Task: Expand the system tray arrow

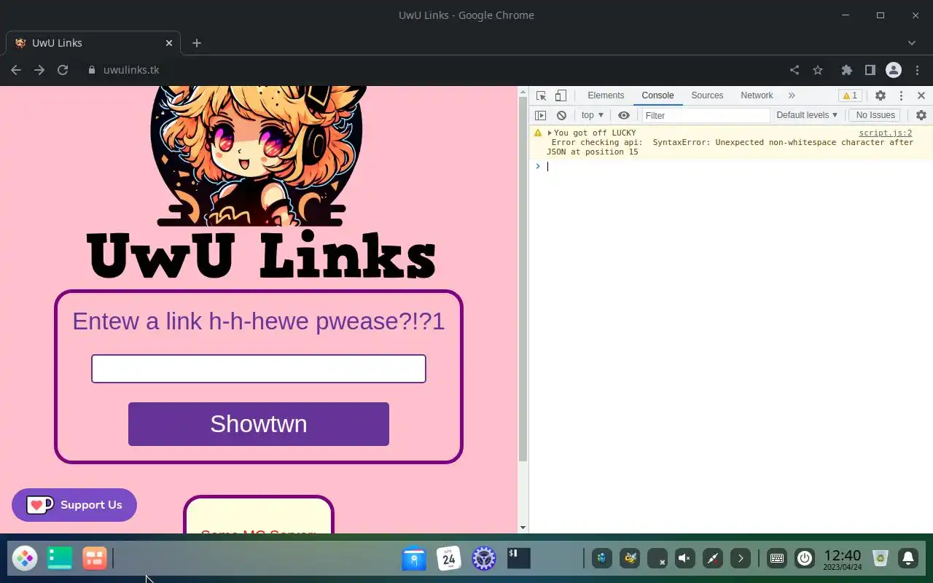Action: tap(741, 559)
